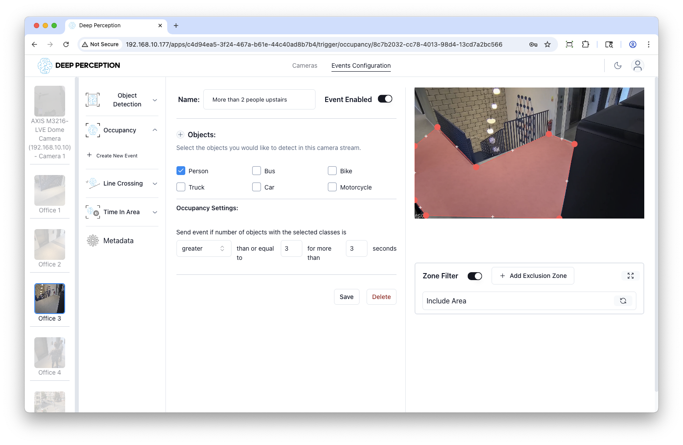Check the Motorcycle checkbox
683x445 pixels.
coord(332,187)
